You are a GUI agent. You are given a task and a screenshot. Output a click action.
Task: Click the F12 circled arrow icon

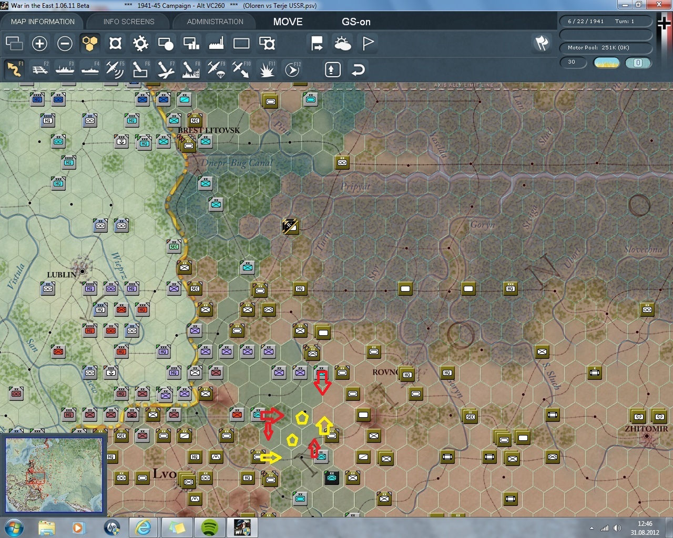292,69
